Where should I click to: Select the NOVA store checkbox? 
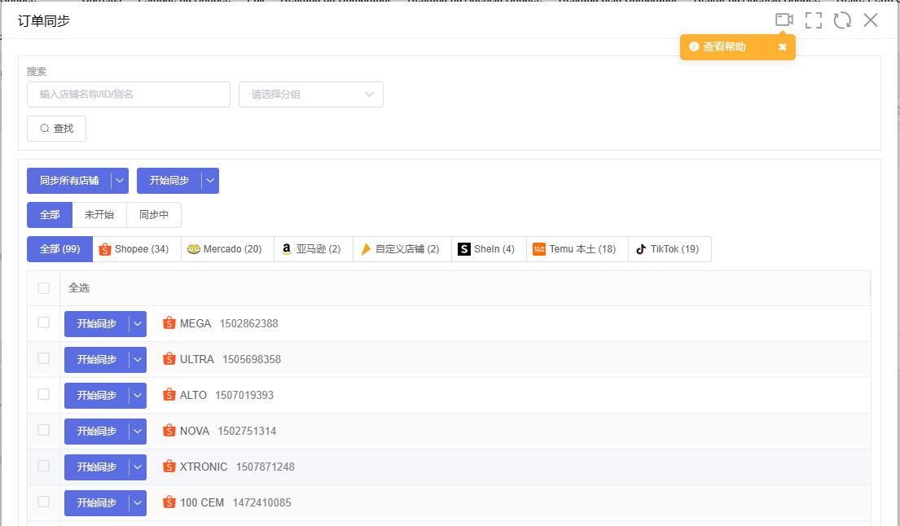pos(44,431)
